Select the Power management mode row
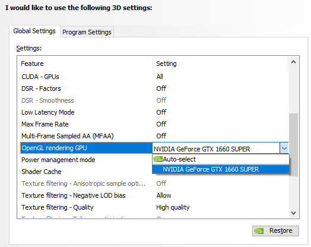 [x=86, y=160]
